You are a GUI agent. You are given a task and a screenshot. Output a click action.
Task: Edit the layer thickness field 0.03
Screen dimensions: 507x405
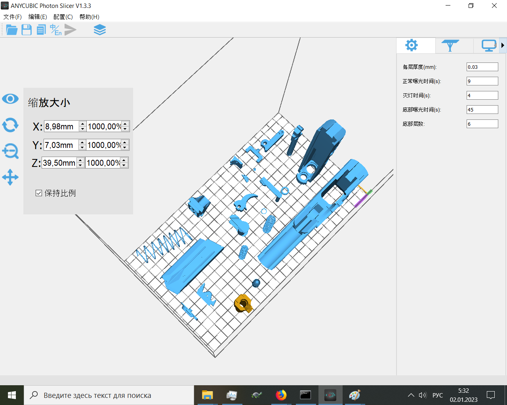[482, 67]
